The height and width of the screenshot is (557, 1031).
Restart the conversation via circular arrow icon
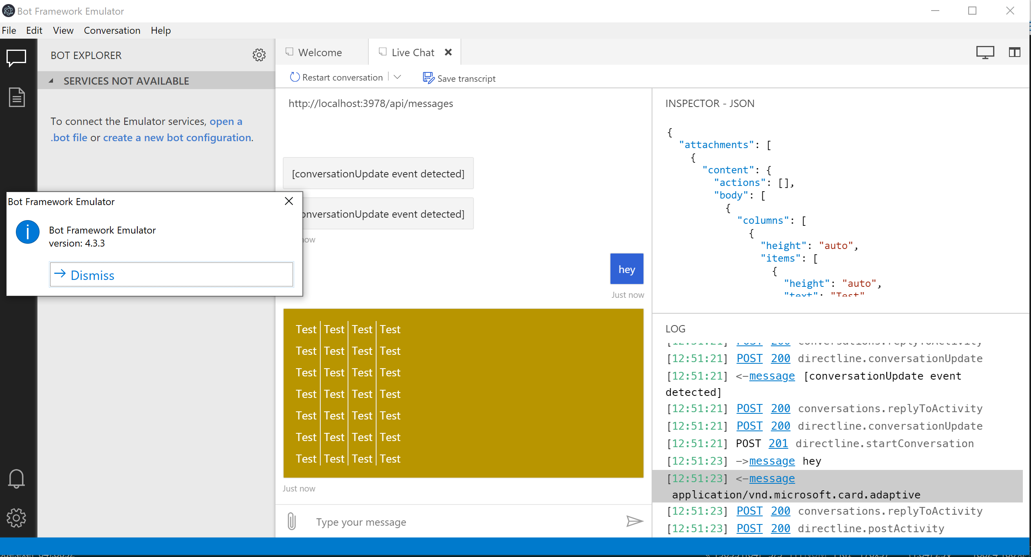(x=294, y=77)
